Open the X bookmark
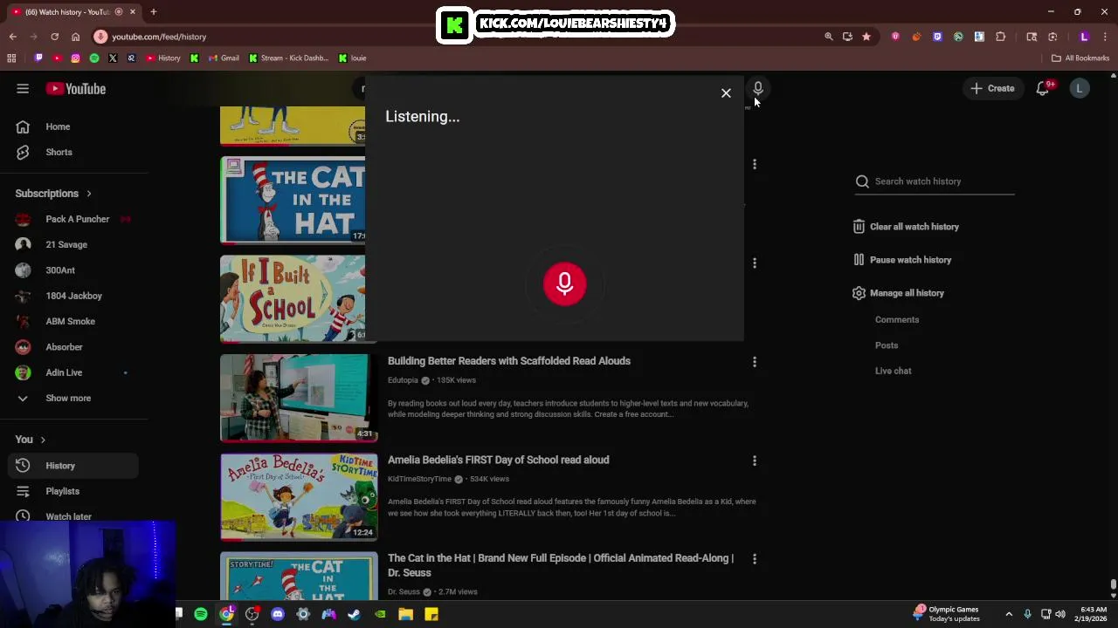This screenshot has width=1118, height=628. tap(113, 58)
